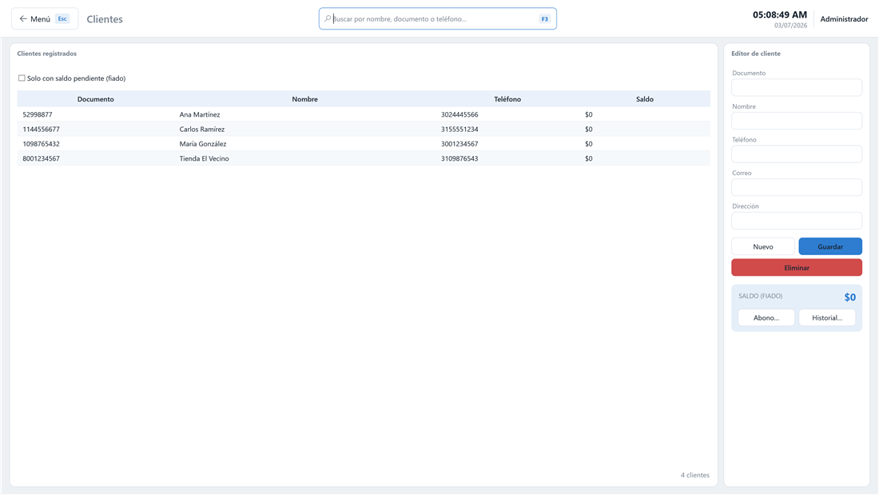Click the F3 shortcut badge
Viewport: 879px width, 495px height.
click(x=544, y=19)
